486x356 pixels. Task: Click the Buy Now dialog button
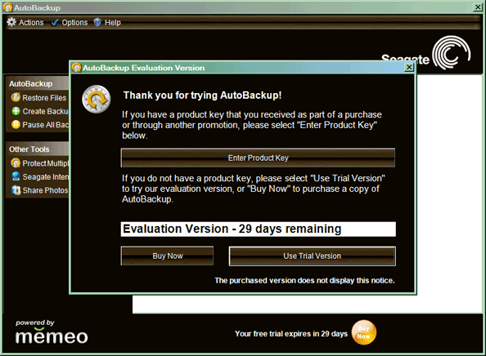point(167,256)
